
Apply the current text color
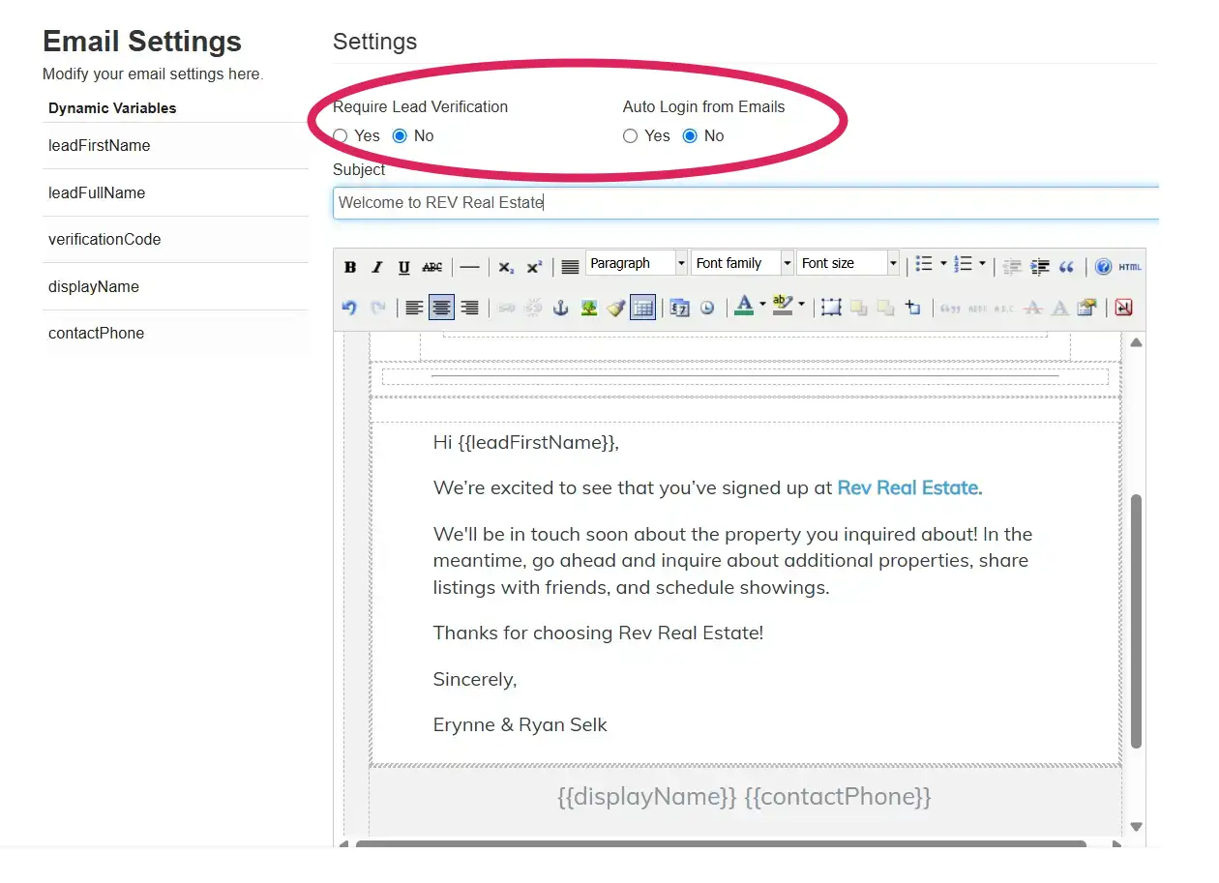744,307
